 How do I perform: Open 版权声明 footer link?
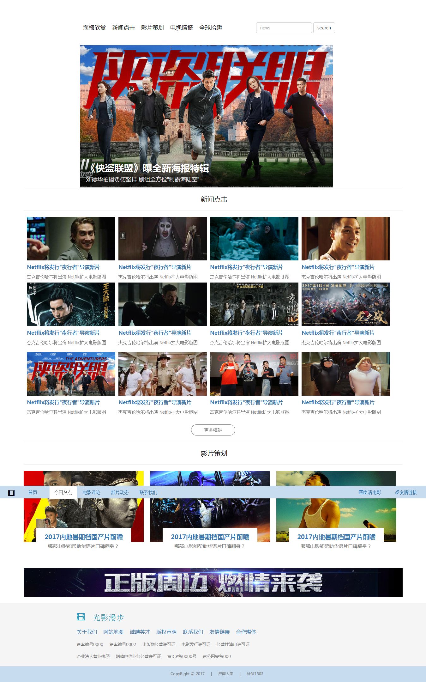click(166, 632)
